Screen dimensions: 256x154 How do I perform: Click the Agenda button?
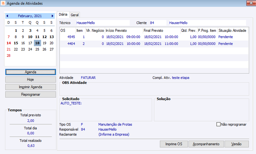coord(30,72)
